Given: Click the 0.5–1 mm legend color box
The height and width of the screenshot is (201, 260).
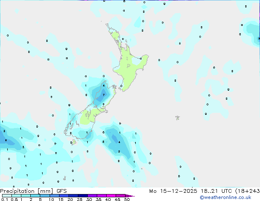Looking at the screenshot, I should 16,196.
